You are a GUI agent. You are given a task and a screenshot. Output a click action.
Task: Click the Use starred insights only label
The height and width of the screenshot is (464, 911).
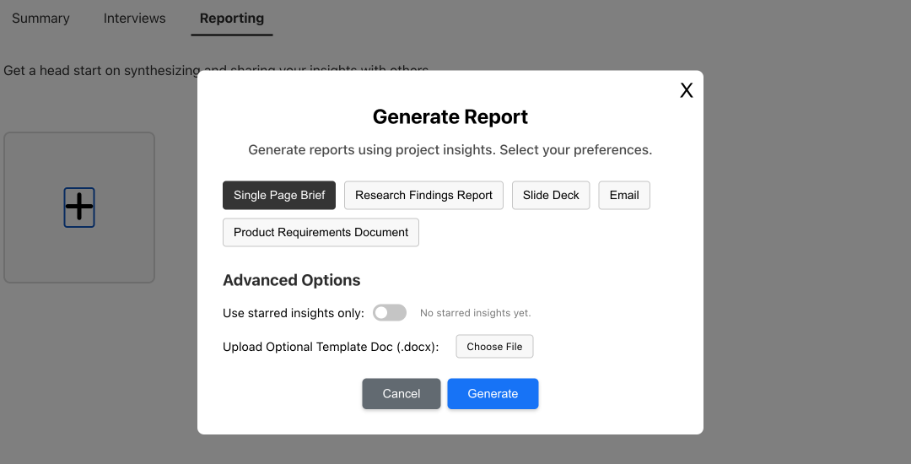pyautogui.click(x=294, y=313)
